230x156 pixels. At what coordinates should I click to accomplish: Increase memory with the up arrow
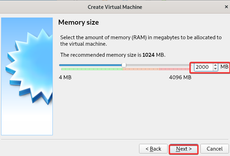[215, 65]
